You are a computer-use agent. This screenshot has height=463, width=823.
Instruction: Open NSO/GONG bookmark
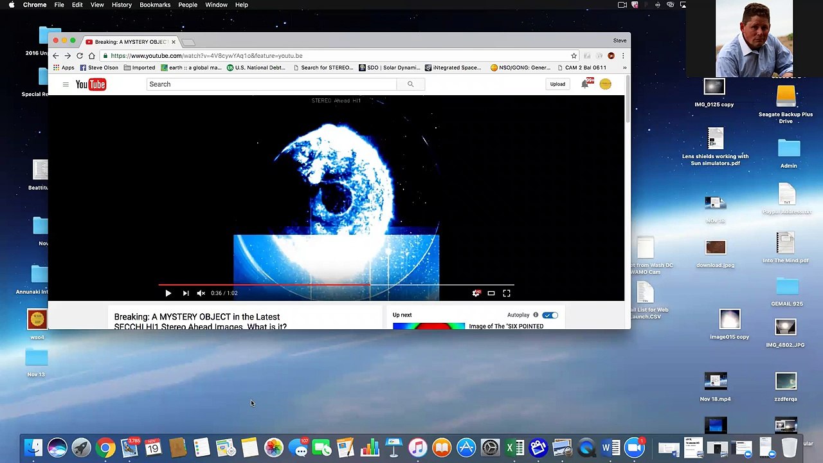(520, 68)
